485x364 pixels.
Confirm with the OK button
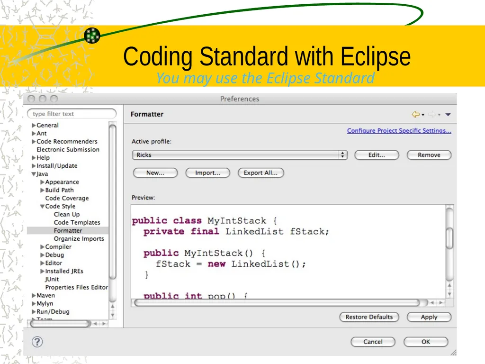pos(426,342)
